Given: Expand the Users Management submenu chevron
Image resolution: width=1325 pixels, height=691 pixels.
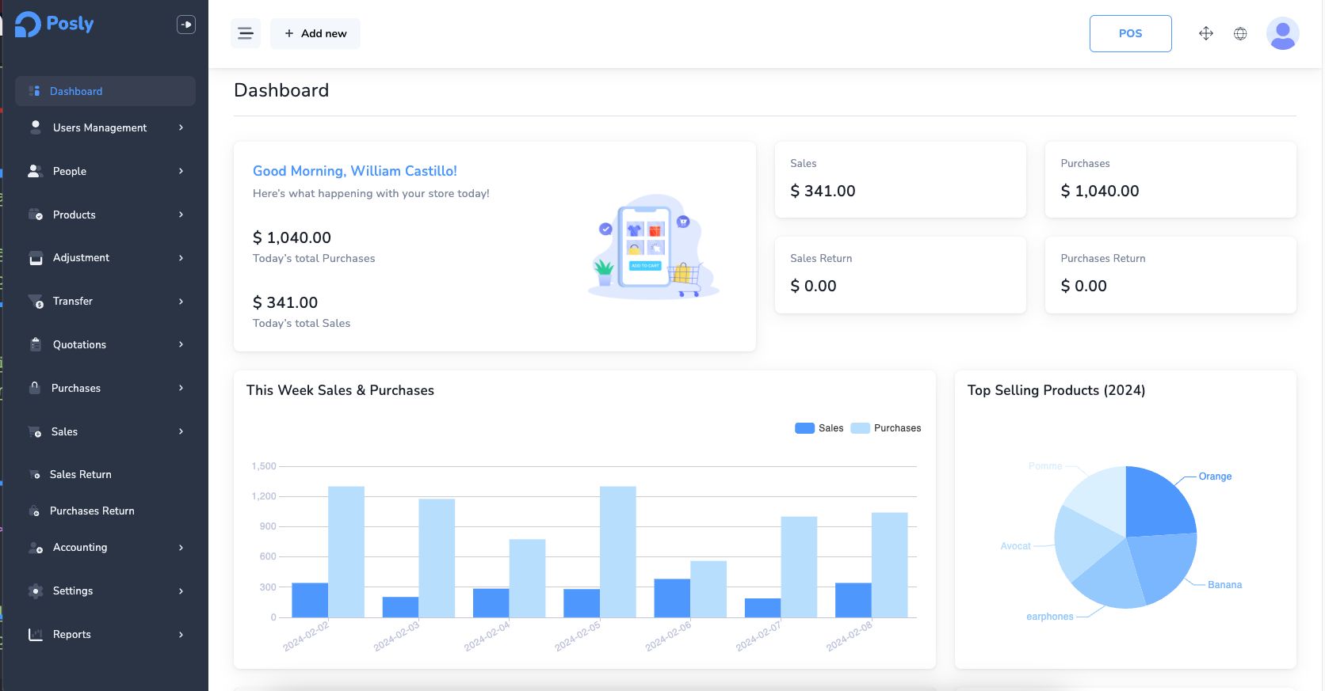Looking at the screenshot, I should (181, 127).
